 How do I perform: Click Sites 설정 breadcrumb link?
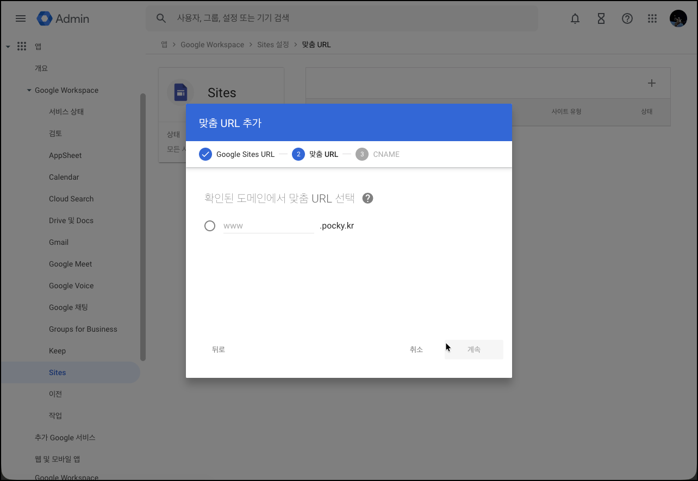273,45
